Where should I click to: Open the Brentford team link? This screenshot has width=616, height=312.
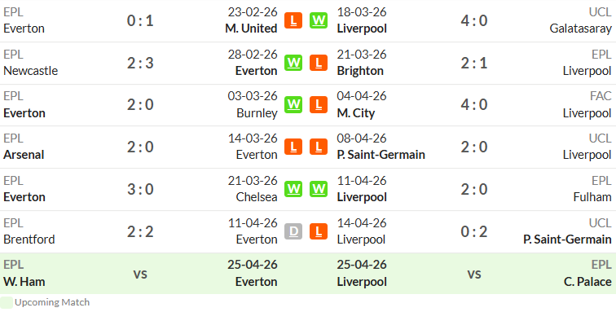pyautogui.click(x=29, y=239)
